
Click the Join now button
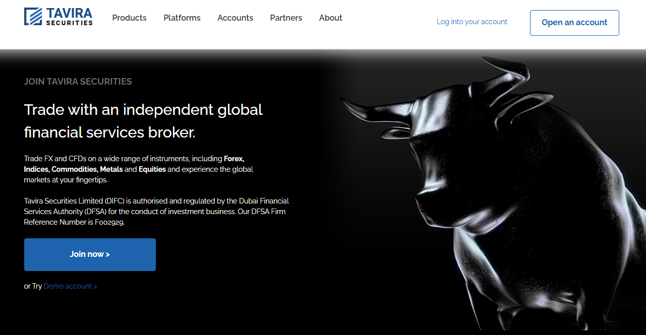click(90, 254)
